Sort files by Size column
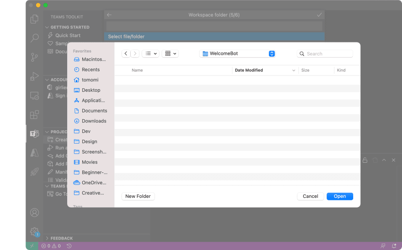Image resolution: width=402 pixels, height=250 pixels. pyautogui.click(x=305, y=70)
